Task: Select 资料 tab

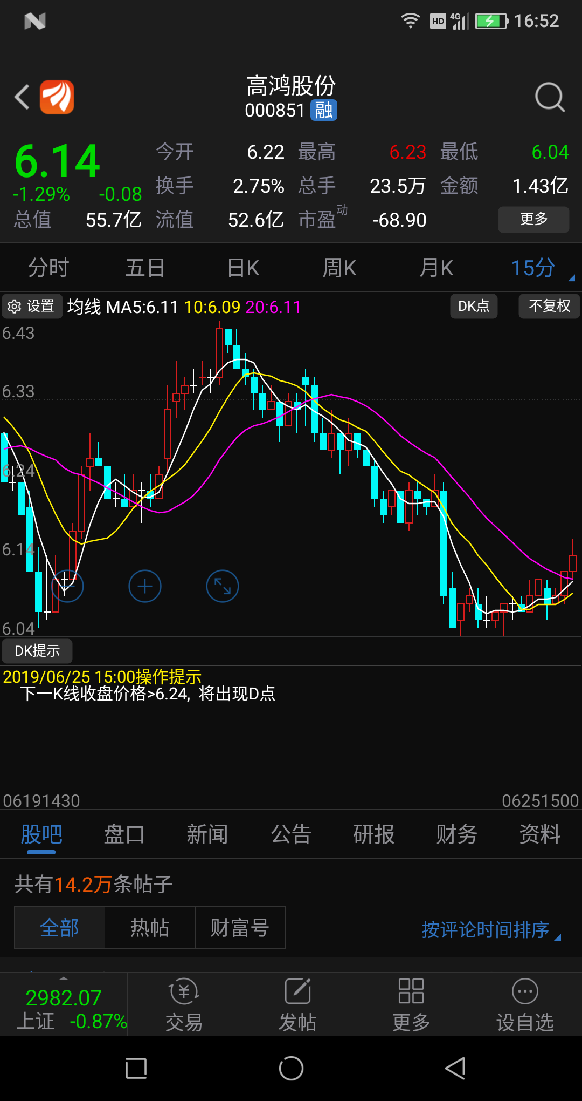Action: coord(540,834)
